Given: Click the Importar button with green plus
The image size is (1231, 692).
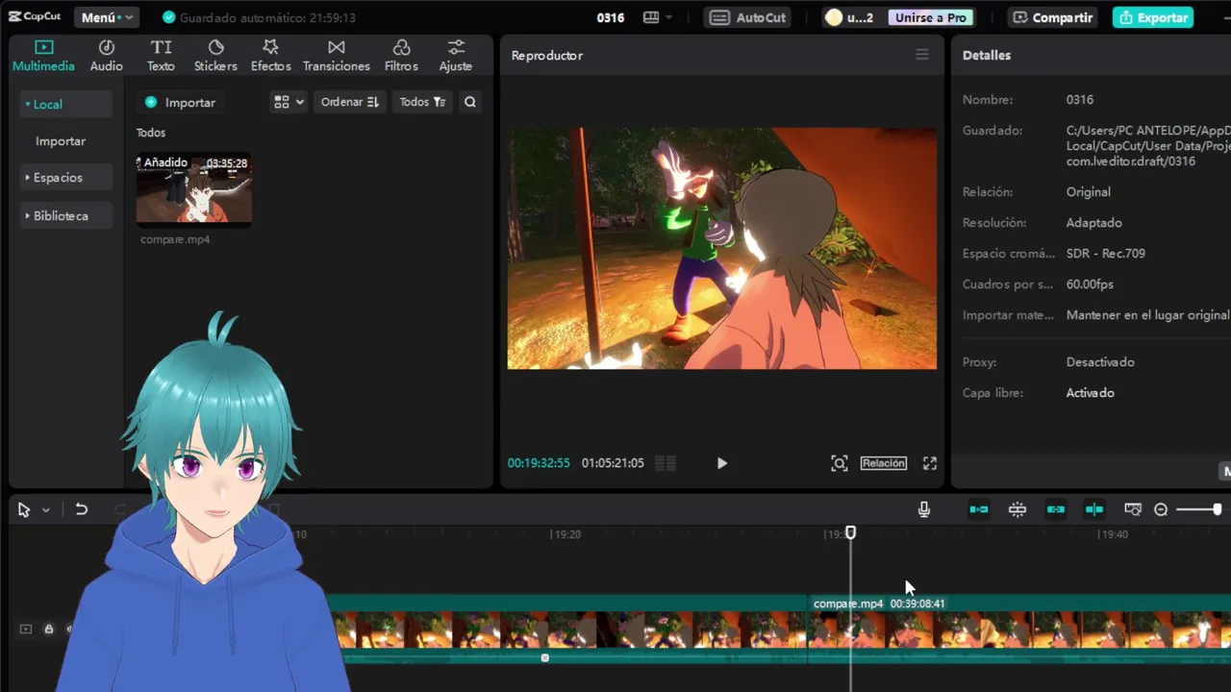Looking at the screenshot, I should (180, 102).
